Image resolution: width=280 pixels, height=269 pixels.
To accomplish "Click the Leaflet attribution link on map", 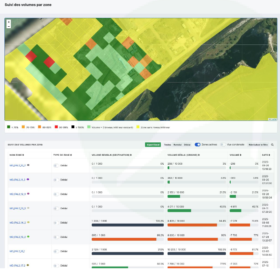I will coord(274,119).
